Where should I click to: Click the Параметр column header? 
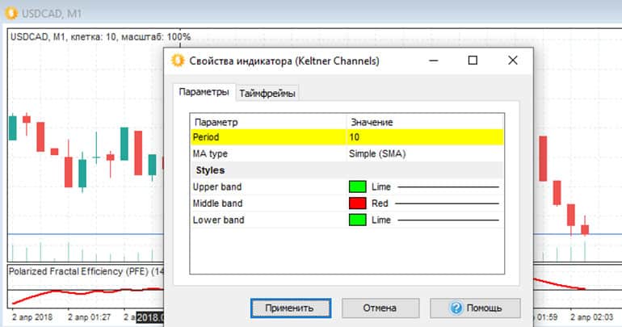(268, 122)
